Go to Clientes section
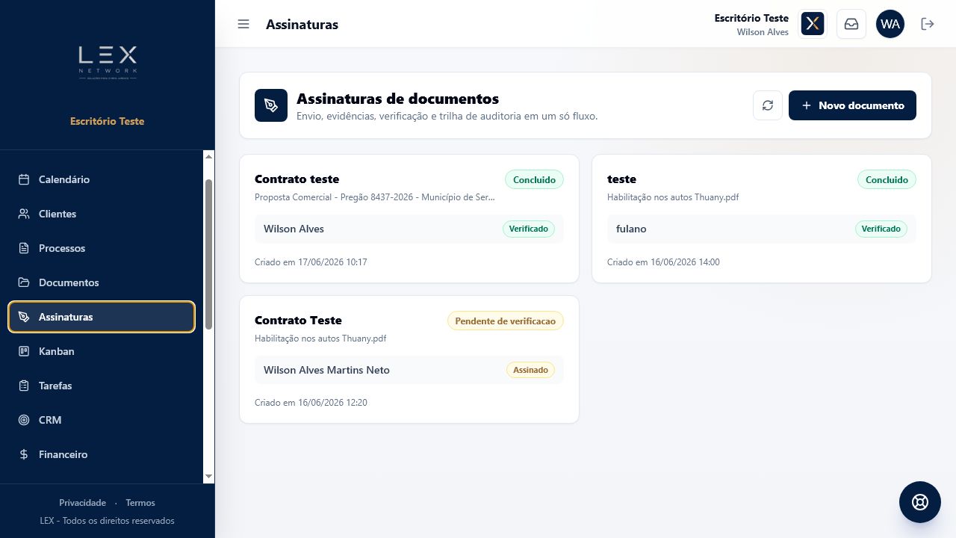Screen dimensions: 956x538 point(102,214)
